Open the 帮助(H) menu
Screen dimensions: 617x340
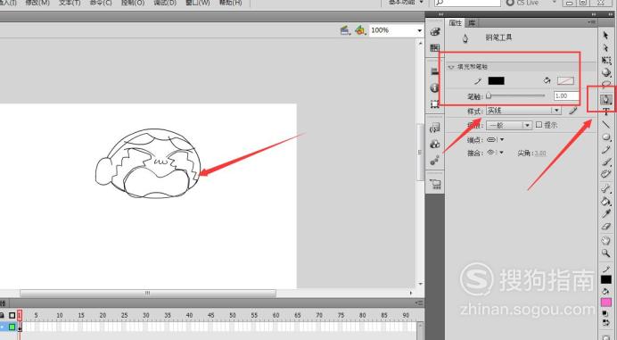pos(231,3)
